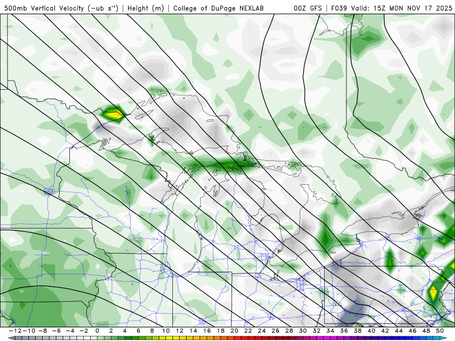The image size is (455, 341).
Task: Click the '18' colorbar value label
Action: [x=221, y=331]
